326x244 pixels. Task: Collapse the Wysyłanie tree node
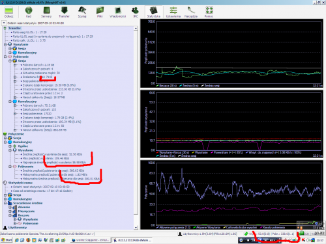5,44
